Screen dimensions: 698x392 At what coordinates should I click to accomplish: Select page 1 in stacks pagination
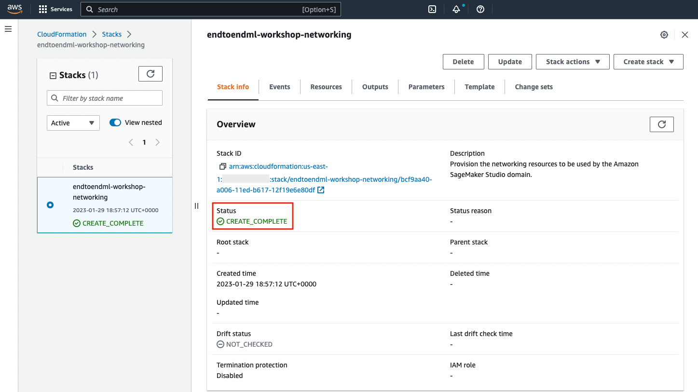coord(144,142)
